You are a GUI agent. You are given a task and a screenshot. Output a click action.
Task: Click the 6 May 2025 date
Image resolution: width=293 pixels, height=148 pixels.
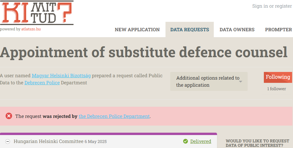95,142
